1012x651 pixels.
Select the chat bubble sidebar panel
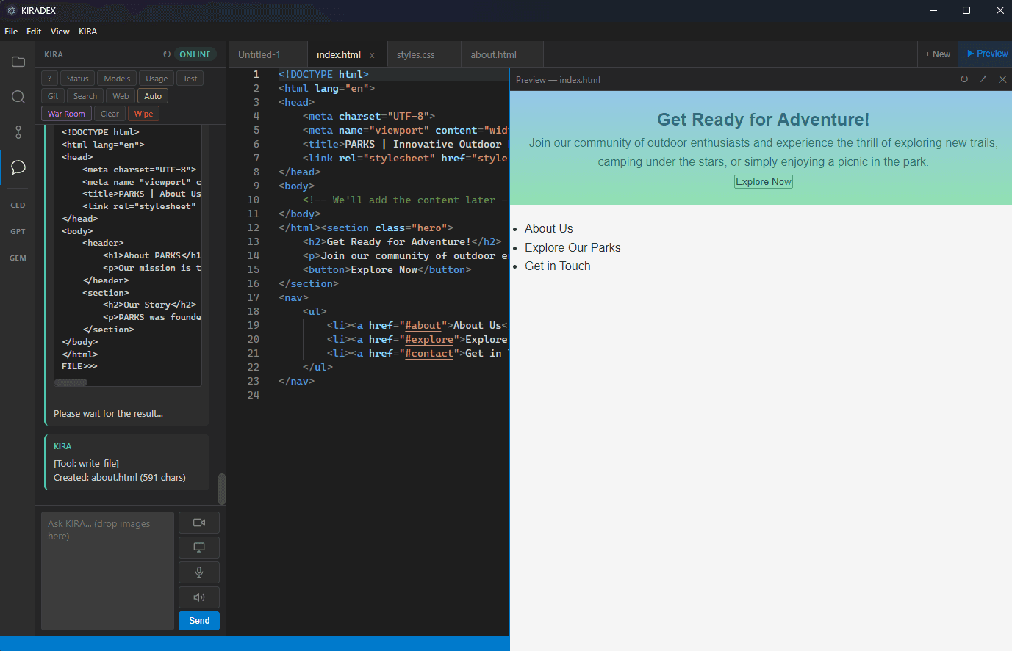pos(18,167)
